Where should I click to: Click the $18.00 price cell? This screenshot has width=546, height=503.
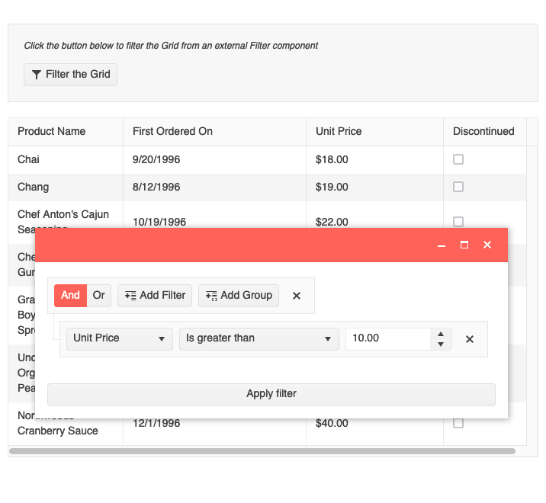[374, 160]
